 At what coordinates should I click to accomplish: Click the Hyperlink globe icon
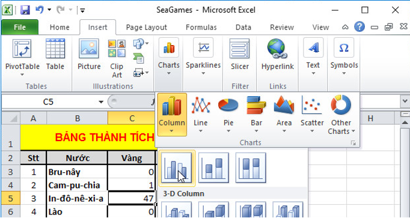(x=277, y=48)
